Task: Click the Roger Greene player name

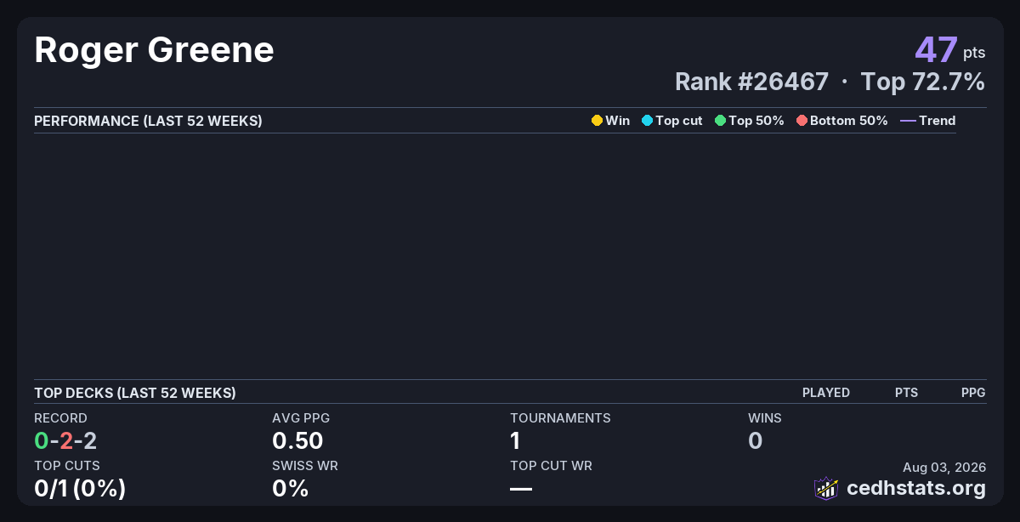Action: [154, 50]
